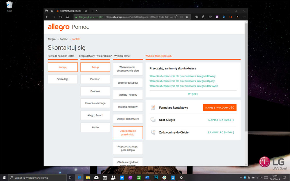Reload the Allegro help page

click(61, 17)
